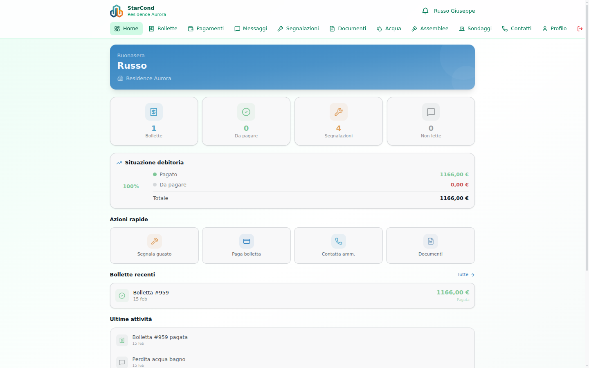Click the 100% paid indicator
The width and height of the screenshot is (589, 368).
pos(131,186)
